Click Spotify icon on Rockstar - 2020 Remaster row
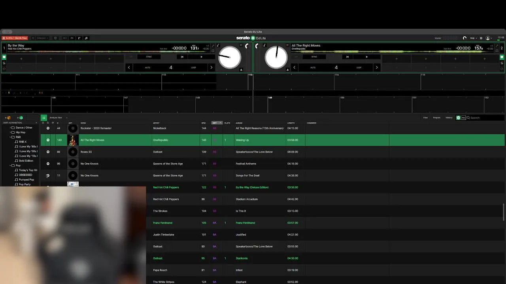 (x=48, y=128)
